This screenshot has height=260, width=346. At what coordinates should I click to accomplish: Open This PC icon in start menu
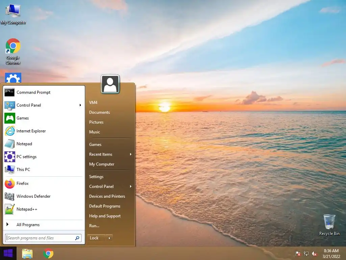pos(9,170)
